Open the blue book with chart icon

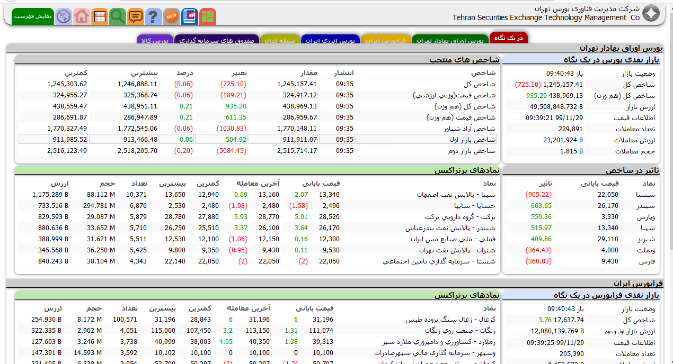pyautogui.click(x=190, y=16)
